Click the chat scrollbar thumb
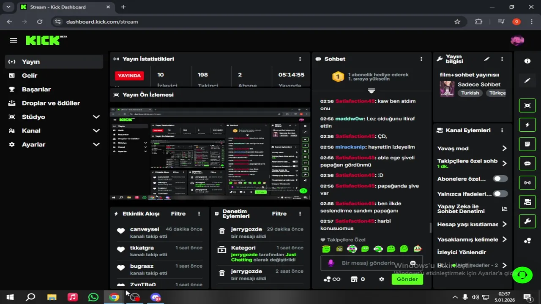 pyautogui.click(x=431, y=228)
